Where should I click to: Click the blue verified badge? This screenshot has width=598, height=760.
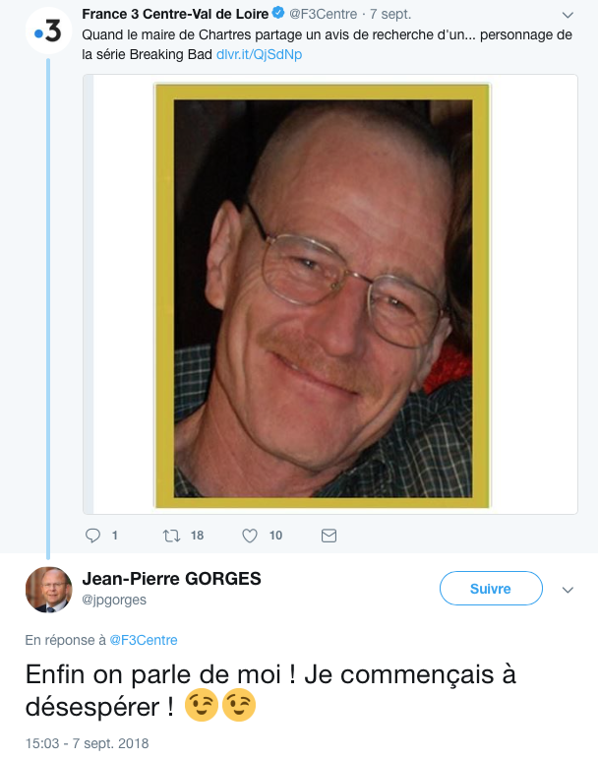tap(278, 13)
